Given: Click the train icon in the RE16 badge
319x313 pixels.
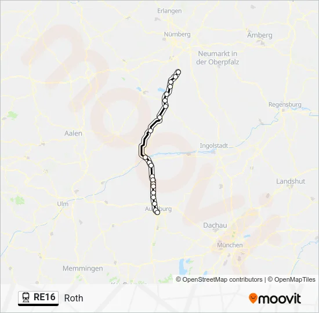Looking at the screenshot, I should tap(26, 297).
